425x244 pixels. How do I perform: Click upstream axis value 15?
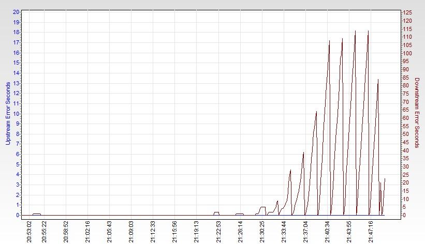click(x=16, y=63)
